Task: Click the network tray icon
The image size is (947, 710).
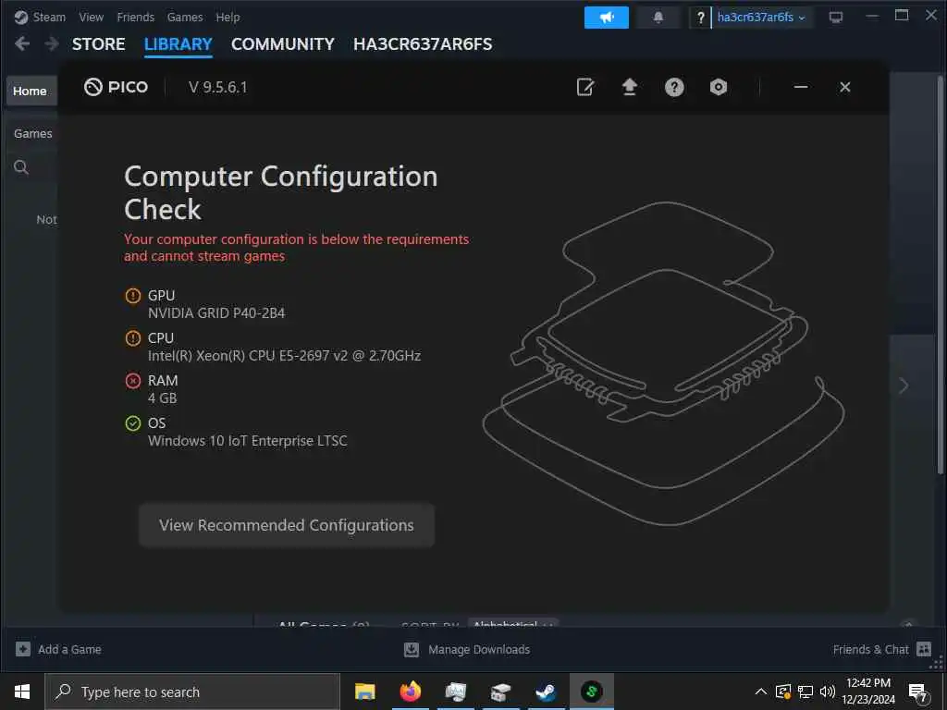Action: pos(806,692)
